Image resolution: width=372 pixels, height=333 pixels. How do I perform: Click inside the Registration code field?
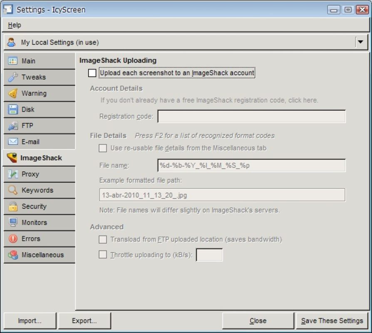tap(252, 117)
